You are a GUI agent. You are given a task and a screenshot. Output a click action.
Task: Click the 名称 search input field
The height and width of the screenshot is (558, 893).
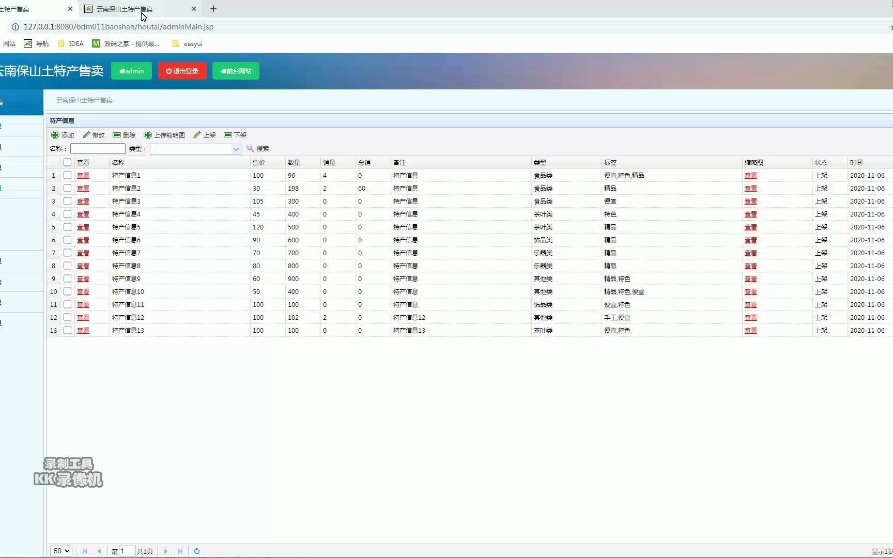click(x=98, y=149)
